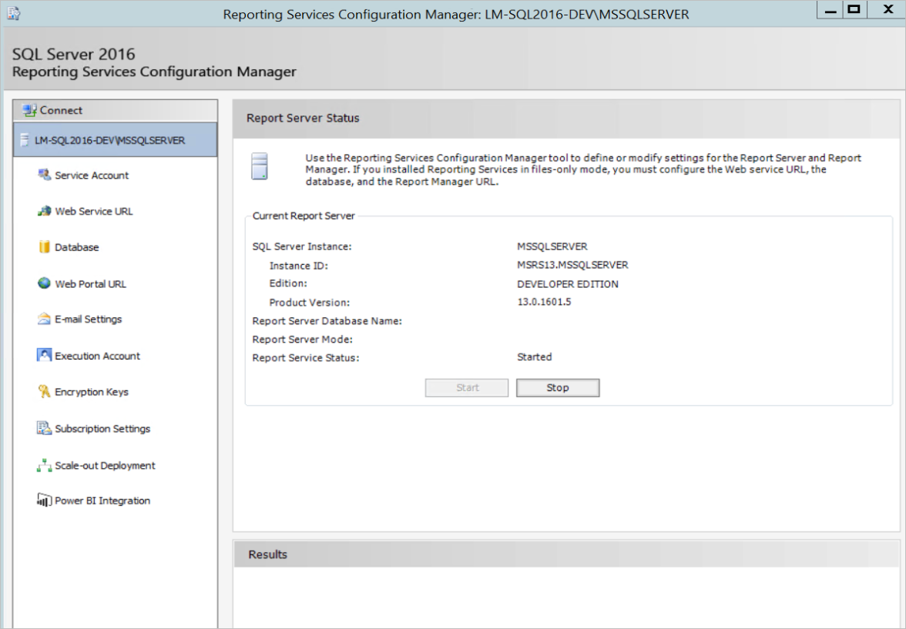The width and height of the screenshot is (906, 629).
Task: Click the Report Service Status value Started
Action: click(535, 357)
